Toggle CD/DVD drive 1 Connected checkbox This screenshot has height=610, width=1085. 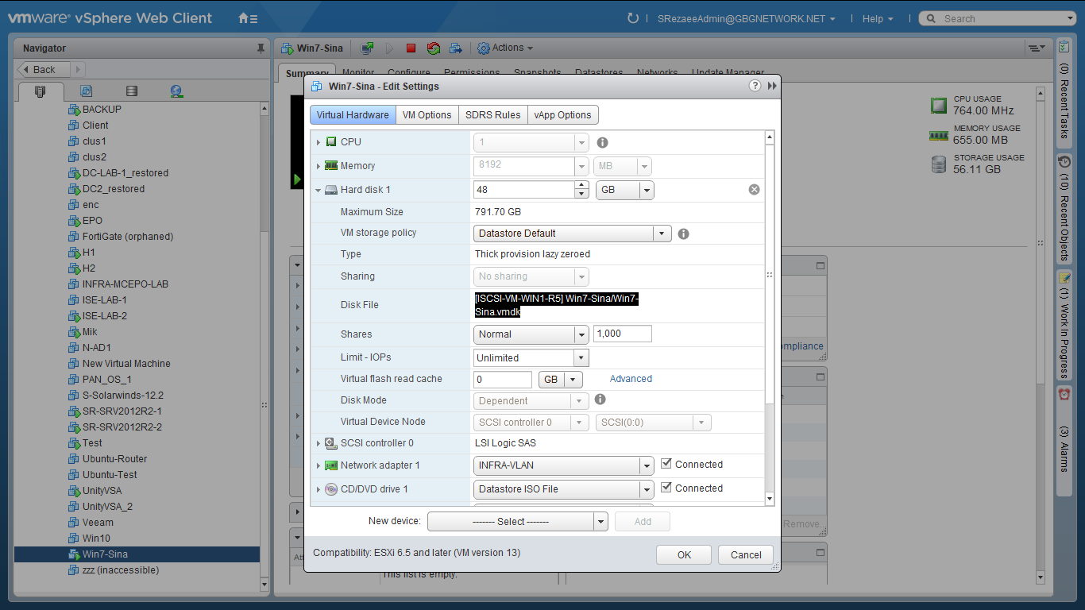coord(666,488)
